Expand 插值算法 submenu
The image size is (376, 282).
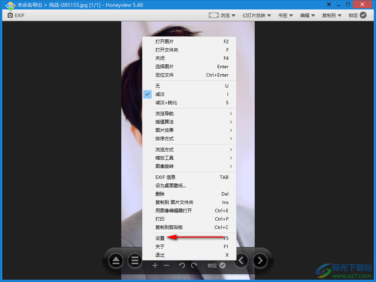click(x=190, y=122)
